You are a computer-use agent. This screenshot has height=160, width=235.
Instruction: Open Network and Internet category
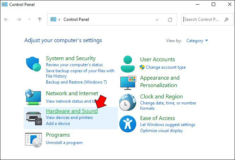coord(72,93)
